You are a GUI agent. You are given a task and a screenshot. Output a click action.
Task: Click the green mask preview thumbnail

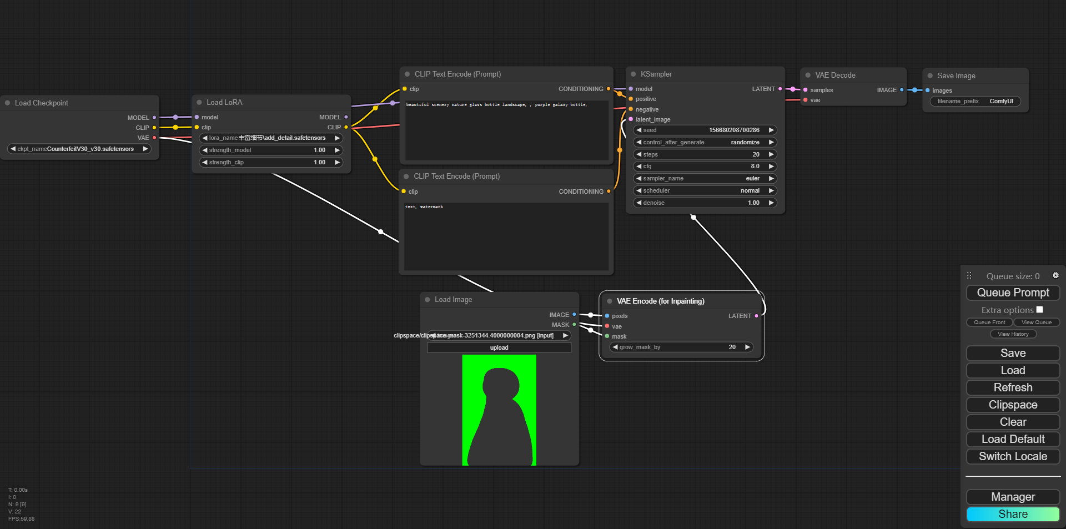[x=499, y=410]
